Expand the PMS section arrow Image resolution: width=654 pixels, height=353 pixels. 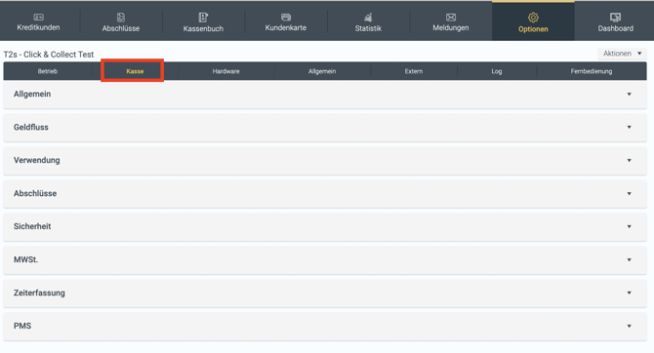coord(629,326)
